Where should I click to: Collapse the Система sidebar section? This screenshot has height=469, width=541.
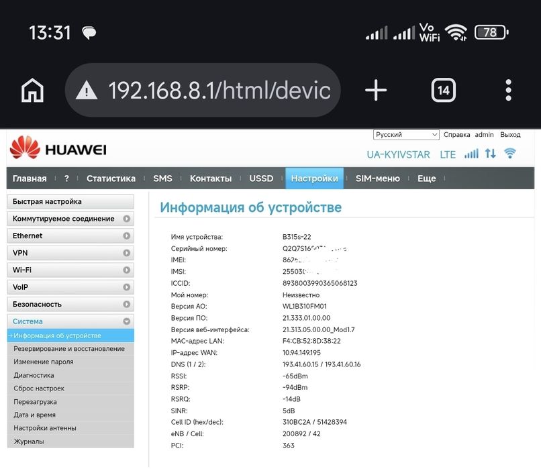pos(70,321)
